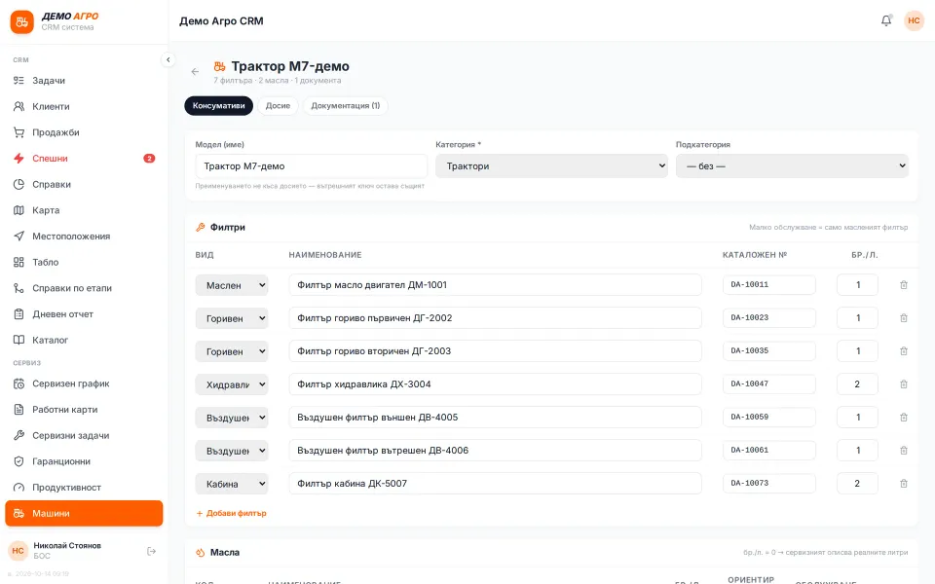This screenshot has width=935, height=584.
Task: Switch to the Досие tab
Action: (x=278, y=105)
